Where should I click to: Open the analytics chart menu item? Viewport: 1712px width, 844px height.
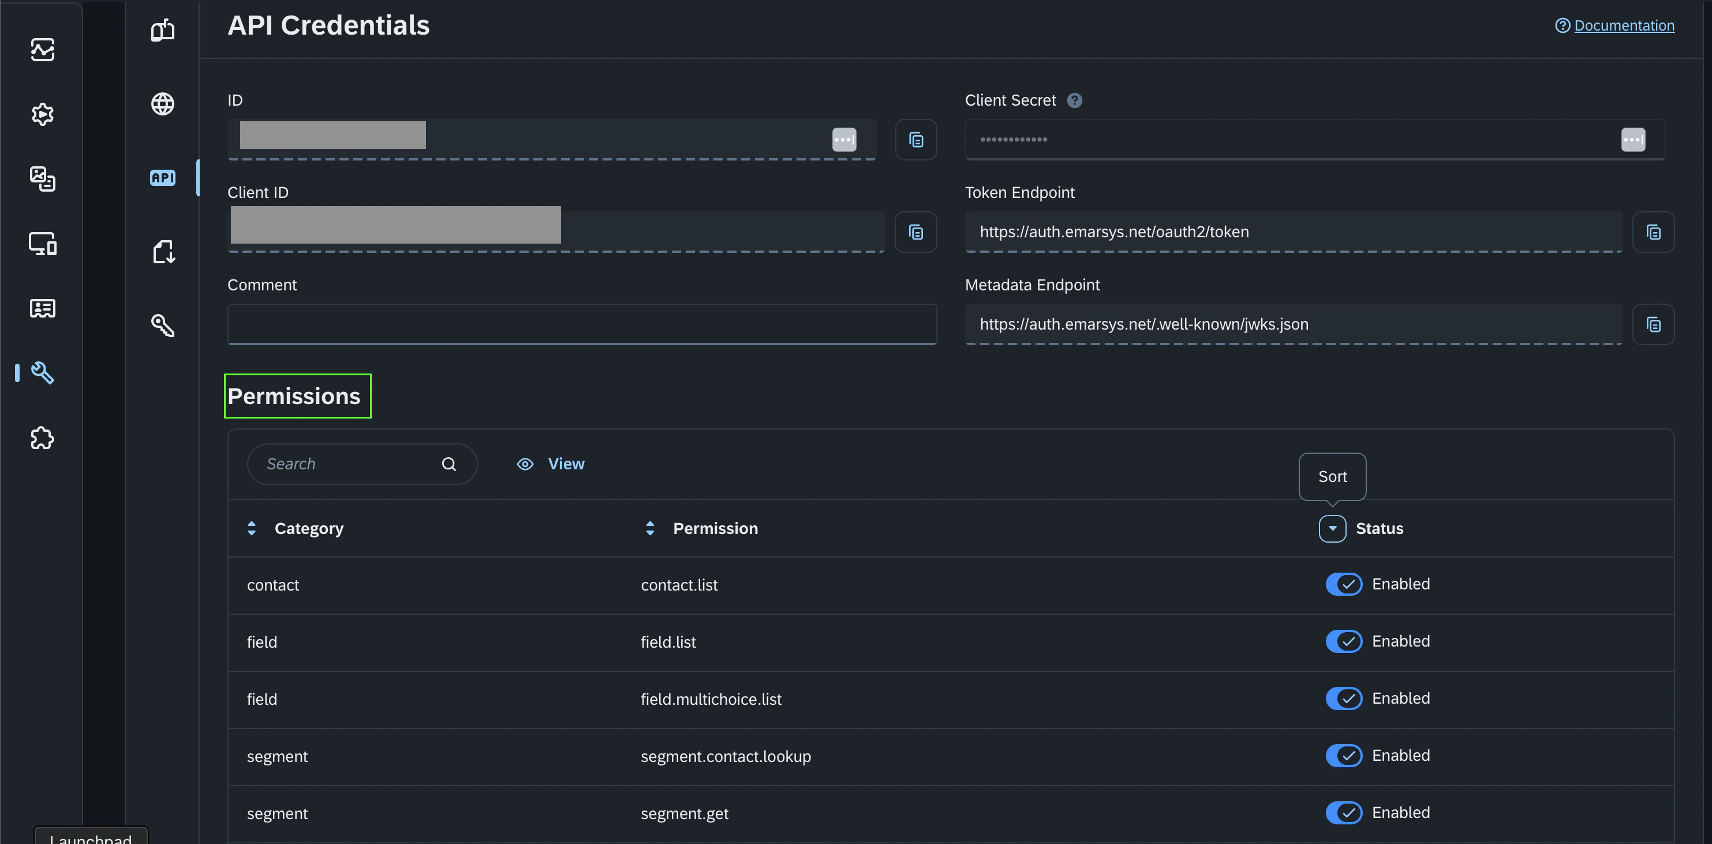click(43, 50)
